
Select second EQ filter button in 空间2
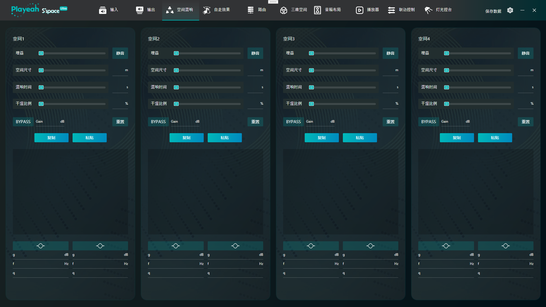tap(235, 246)
